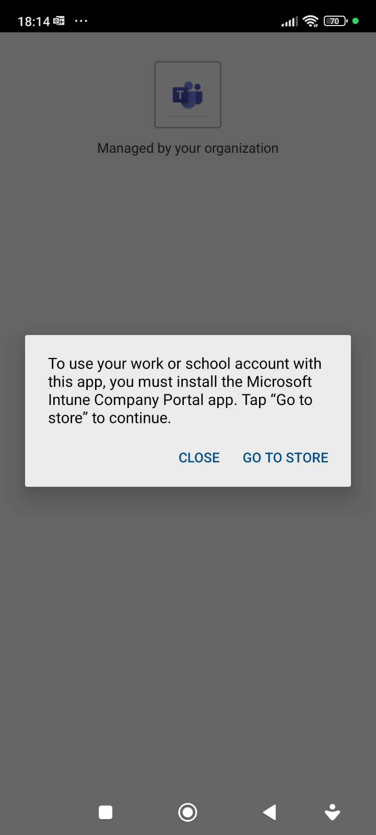Tap the green privacy indicator dot
Screen dimensions: 376x835
point(356,21)
